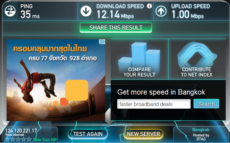The height and width of the screenshot is (143, 230).
Task: Click the ping arrows icon
Action: [x=10, y=11]
